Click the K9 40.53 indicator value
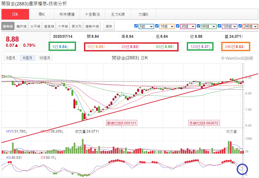Image resolution: width=259 pixels, height=178 pixels. click(x=14, y=157)
